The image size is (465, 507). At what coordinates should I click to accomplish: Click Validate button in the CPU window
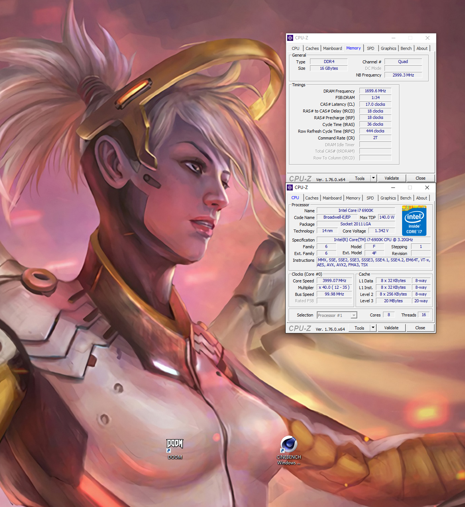pyautogui.click(x=391, y=328)
